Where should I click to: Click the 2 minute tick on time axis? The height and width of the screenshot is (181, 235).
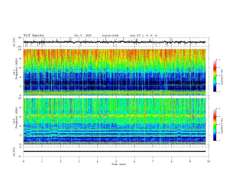tap(61, 161)
